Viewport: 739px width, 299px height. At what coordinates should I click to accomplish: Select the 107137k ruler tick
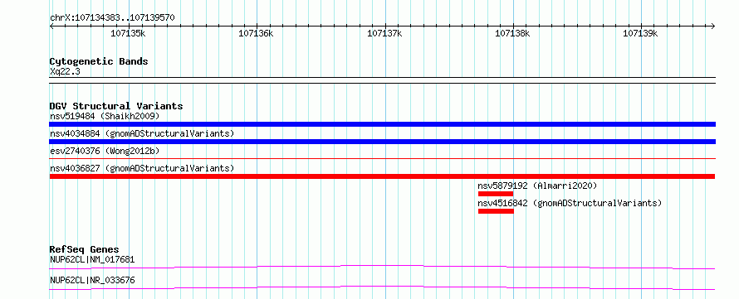tap(384, 33)
